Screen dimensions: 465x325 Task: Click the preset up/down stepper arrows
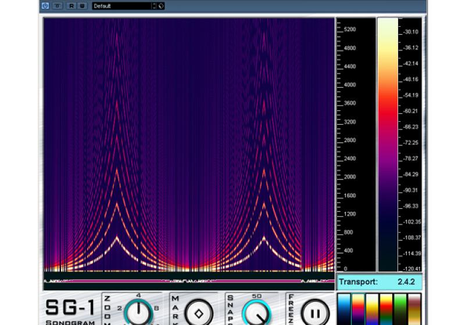coord(155,6)
